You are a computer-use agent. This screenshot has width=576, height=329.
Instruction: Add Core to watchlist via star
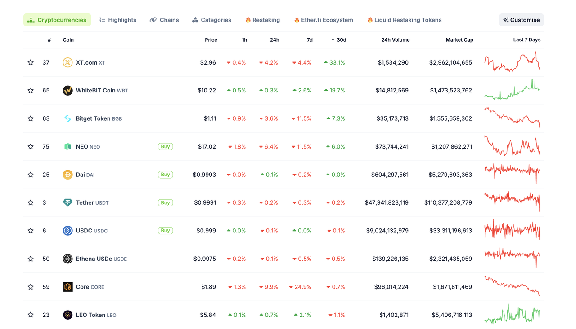pos(31,287)
